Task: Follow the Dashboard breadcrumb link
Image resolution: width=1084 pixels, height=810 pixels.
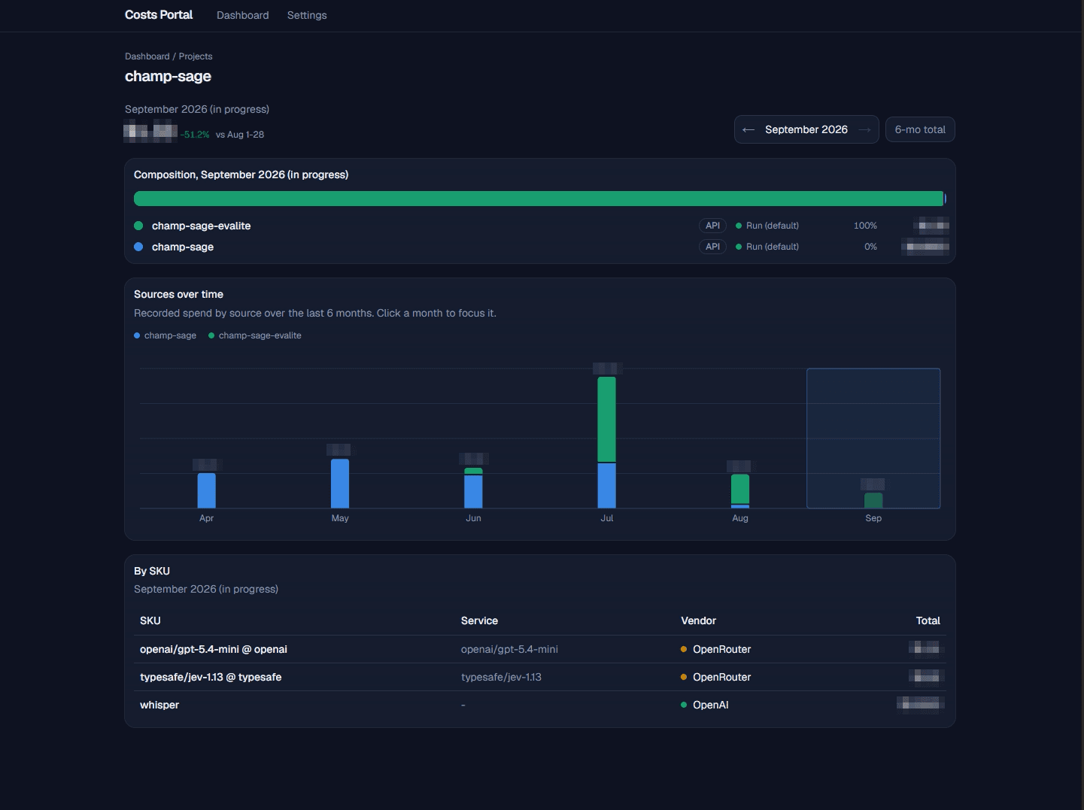Action: (147, 56)
